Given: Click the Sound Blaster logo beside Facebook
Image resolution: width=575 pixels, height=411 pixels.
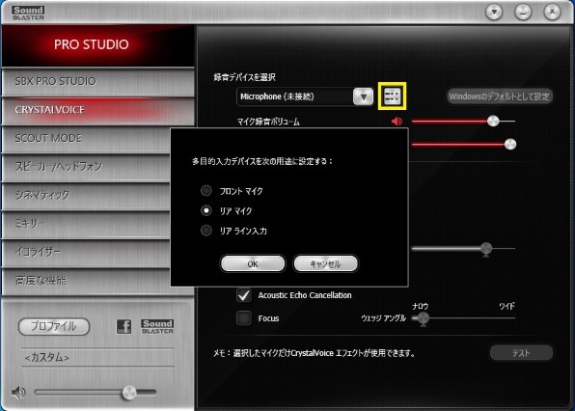Looking at the screenshot, I should 157,326.
